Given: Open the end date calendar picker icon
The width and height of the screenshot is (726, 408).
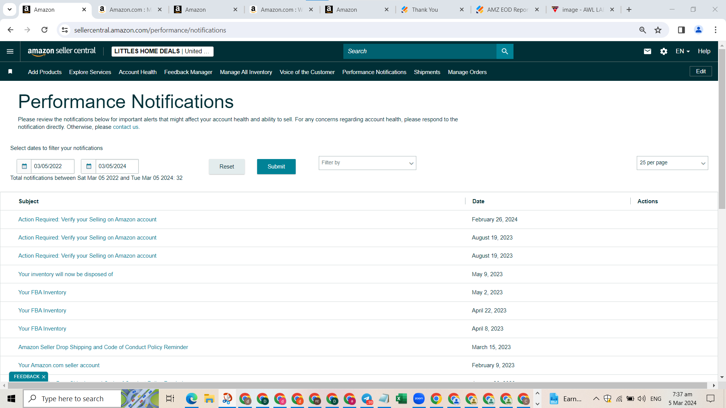Looking at the screenshot, I should [x=89, y=166].
